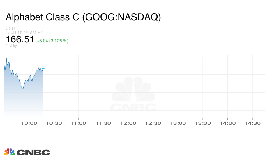The image size is (265, 166).
Task: Click the USD currency label
Action: tap(10, 28)
